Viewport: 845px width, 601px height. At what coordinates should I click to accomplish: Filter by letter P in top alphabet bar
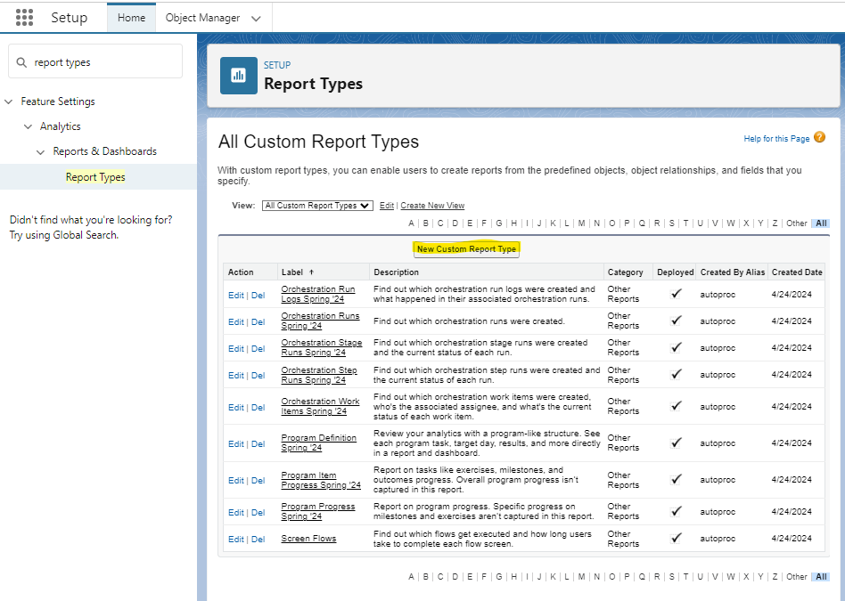[627, 223]
